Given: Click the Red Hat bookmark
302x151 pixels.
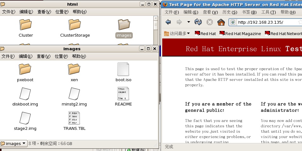Looking at the screenshot, I should click(205, 33).
